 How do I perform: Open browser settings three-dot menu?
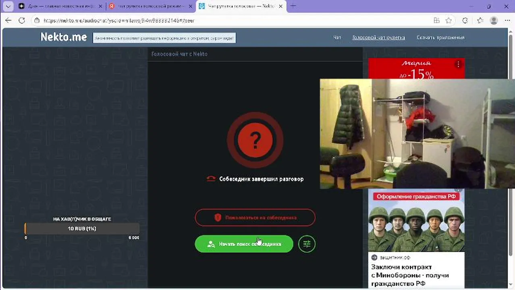(507, 20)
